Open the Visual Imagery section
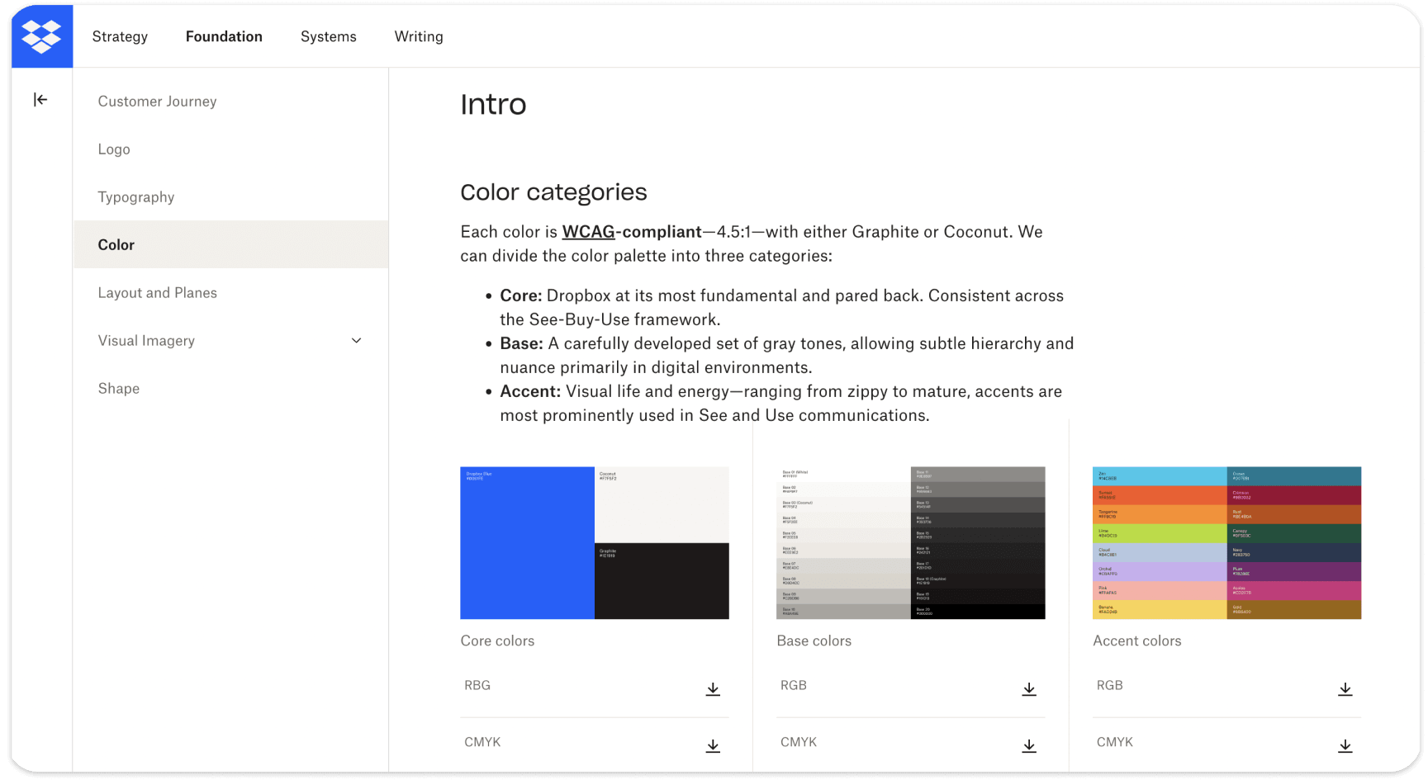The width and height of the screenshot is (1428, 780). [146, 341]
